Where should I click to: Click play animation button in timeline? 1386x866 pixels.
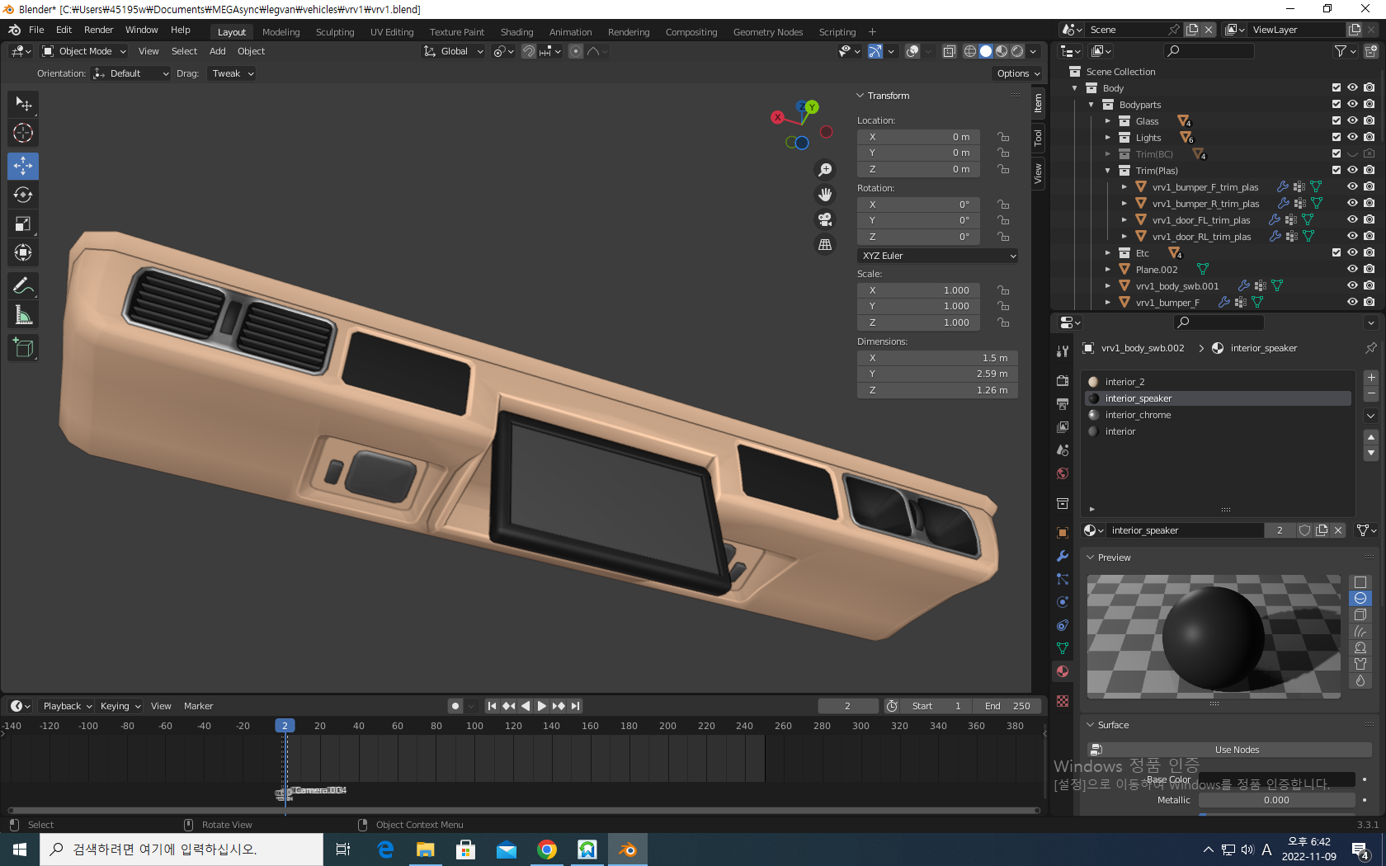542,706
